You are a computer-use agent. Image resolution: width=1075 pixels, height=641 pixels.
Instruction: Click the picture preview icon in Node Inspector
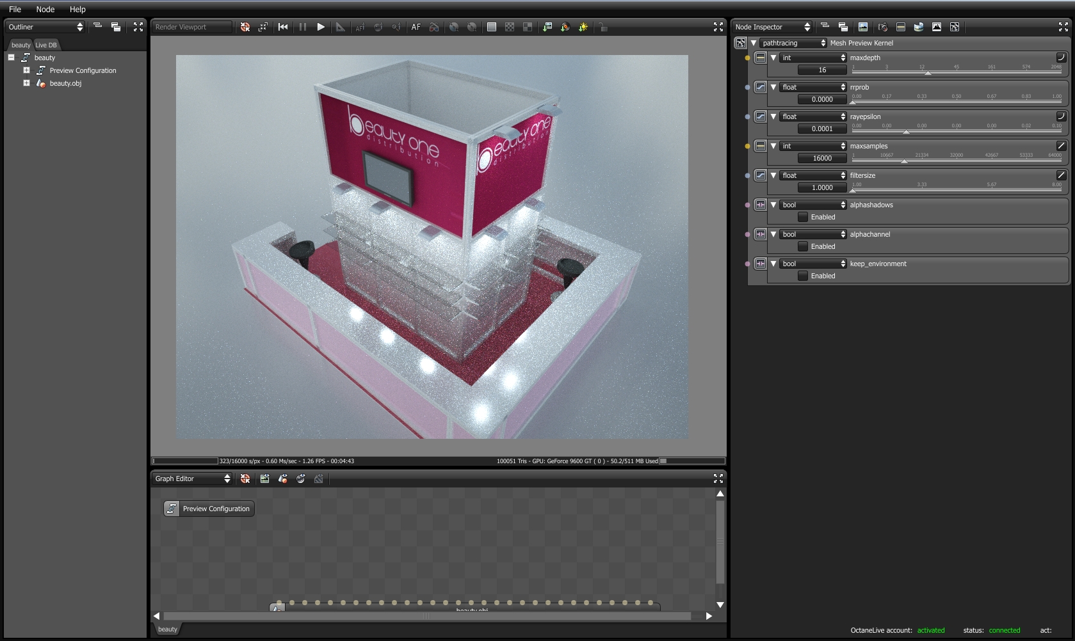[x=863, y=27]
